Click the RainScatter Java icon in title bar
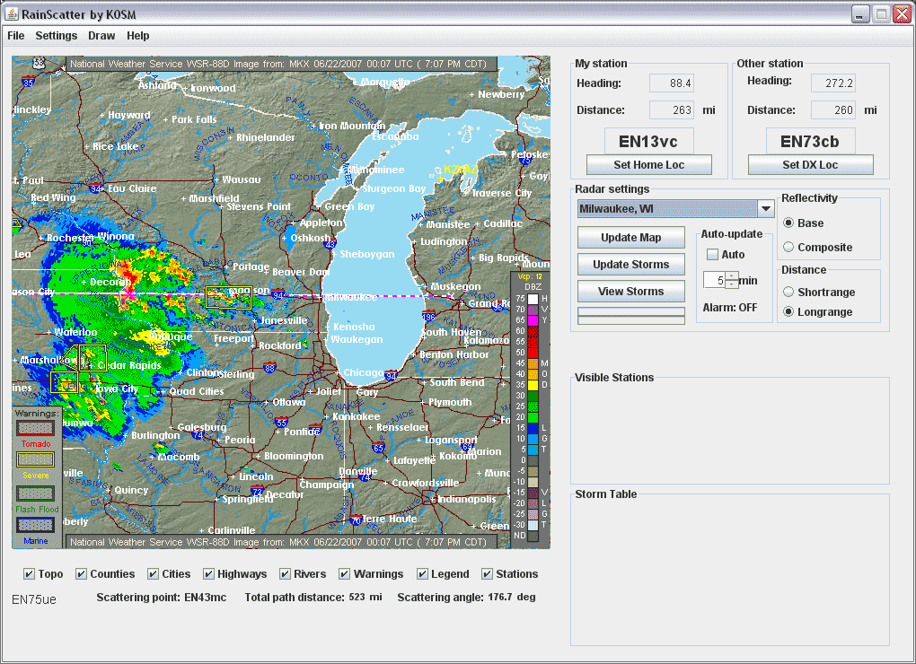916x664 pixels. click(12, 13)
